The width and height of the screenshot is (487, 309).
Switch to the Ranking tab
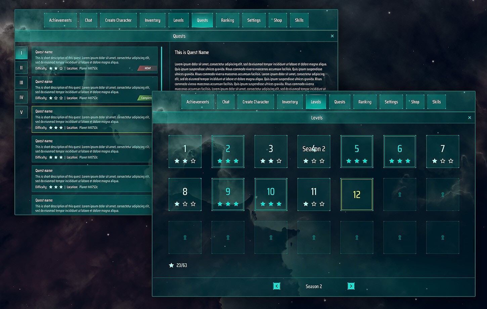365,102
